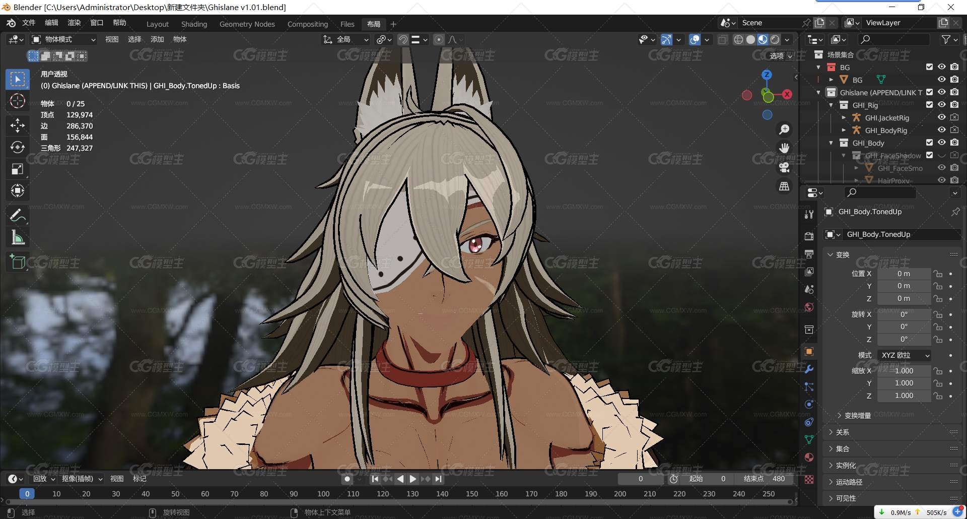Screen dimensions: 967x519
Task: Toggle X-ray view icon
Action: (723, 39)
